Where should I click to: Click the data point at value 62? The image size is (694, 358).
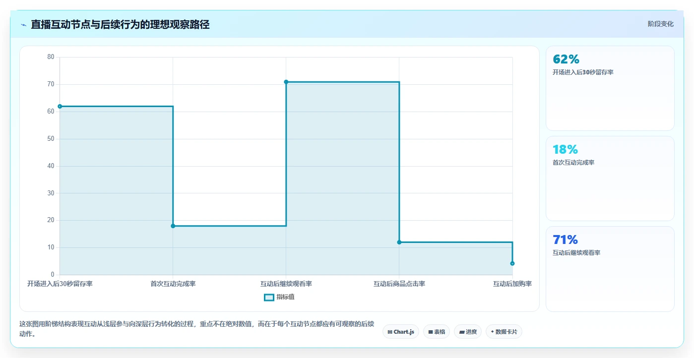tap(60, 106)
